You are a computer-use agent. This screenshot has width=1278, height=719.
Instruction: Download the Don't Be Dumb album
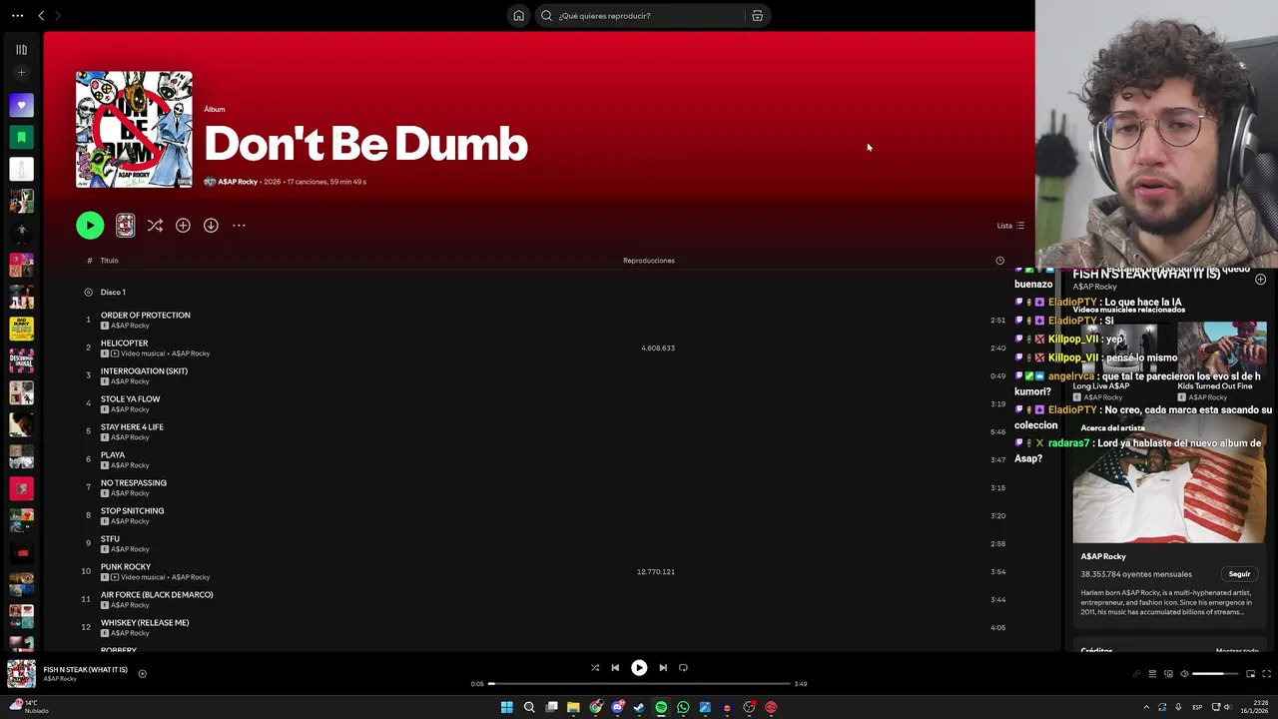(x=211, y=226)
